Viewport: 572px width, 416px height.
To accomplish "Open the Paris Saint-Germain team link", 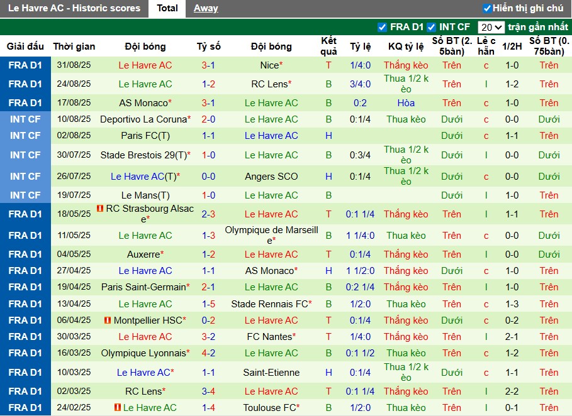I will tap(143, 287).
